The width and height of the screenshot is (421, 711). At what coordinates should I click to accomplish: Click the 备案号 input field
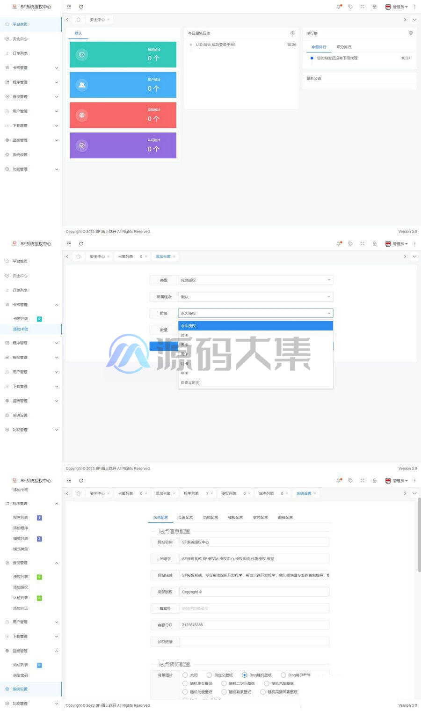[x=254, y=608]
